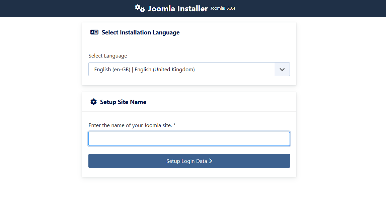The height and width of the screenshot is (203, 386).
Task: Click the Select Installation Language header
Action: point(141,32)
